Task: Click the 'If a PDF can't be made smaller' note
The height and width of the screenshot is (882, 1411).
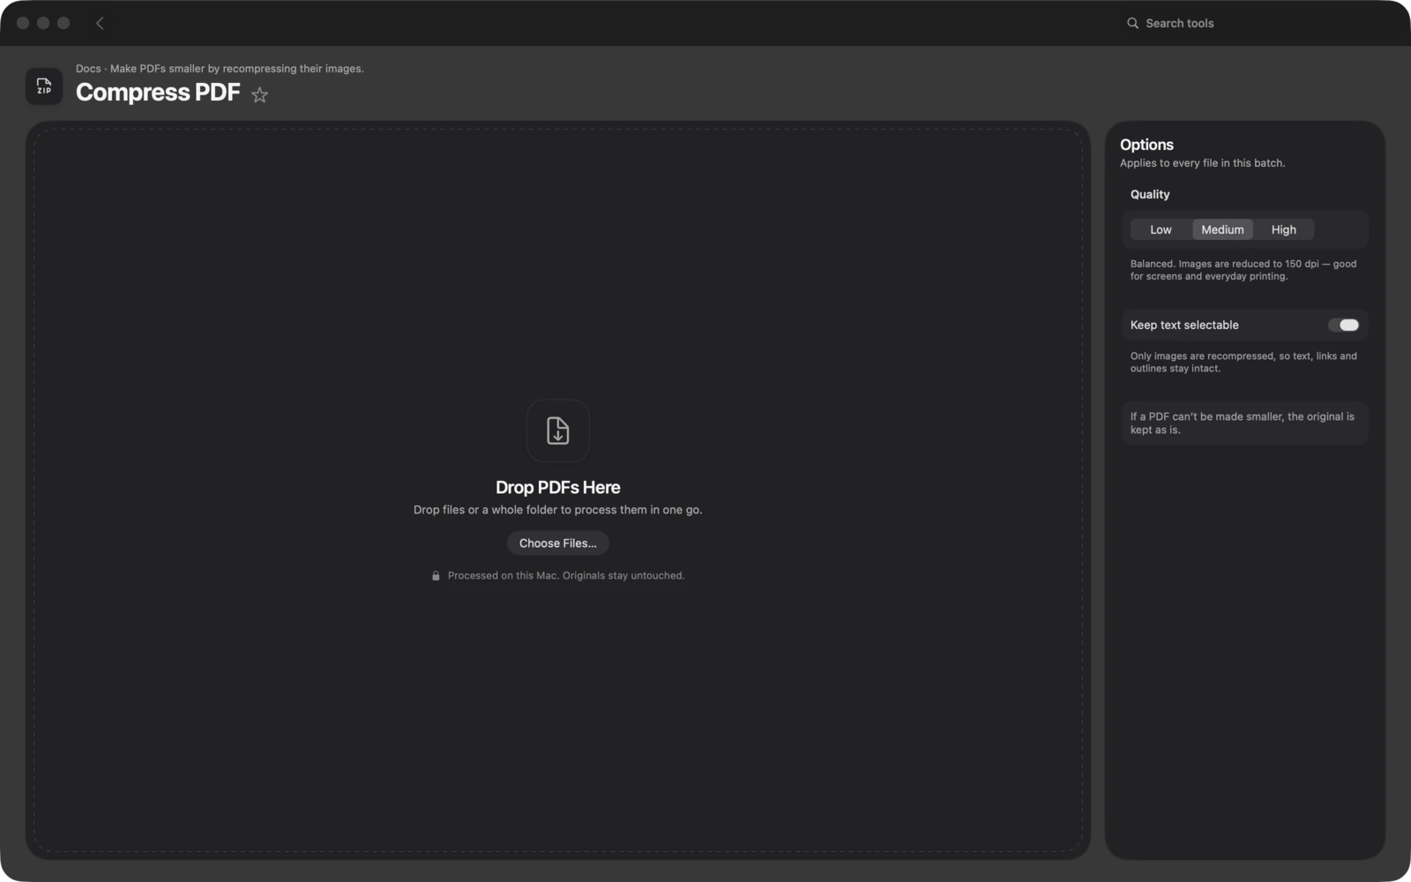Action: click(1243, 423)
